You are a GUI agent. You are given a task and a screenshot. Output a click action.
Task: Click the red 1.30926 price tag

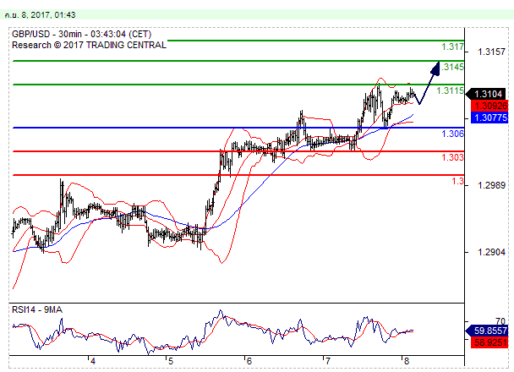coord(489,106)
